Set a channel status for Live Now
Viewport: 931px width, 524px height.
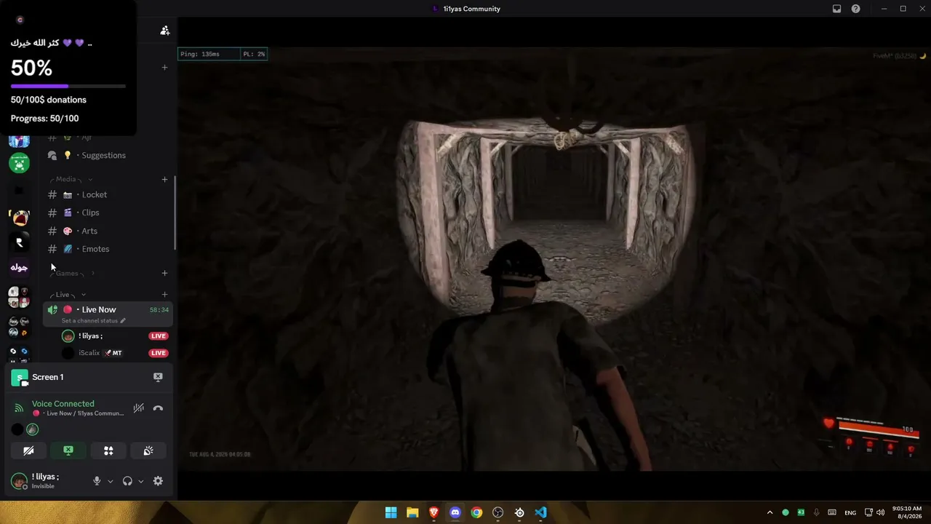pos(94,321)
